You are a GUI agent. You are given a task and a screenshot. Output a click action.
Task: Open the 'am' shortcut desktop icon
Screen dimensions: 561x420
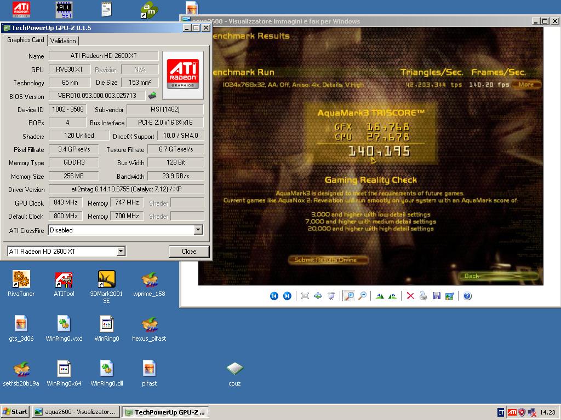coord(149,10)
